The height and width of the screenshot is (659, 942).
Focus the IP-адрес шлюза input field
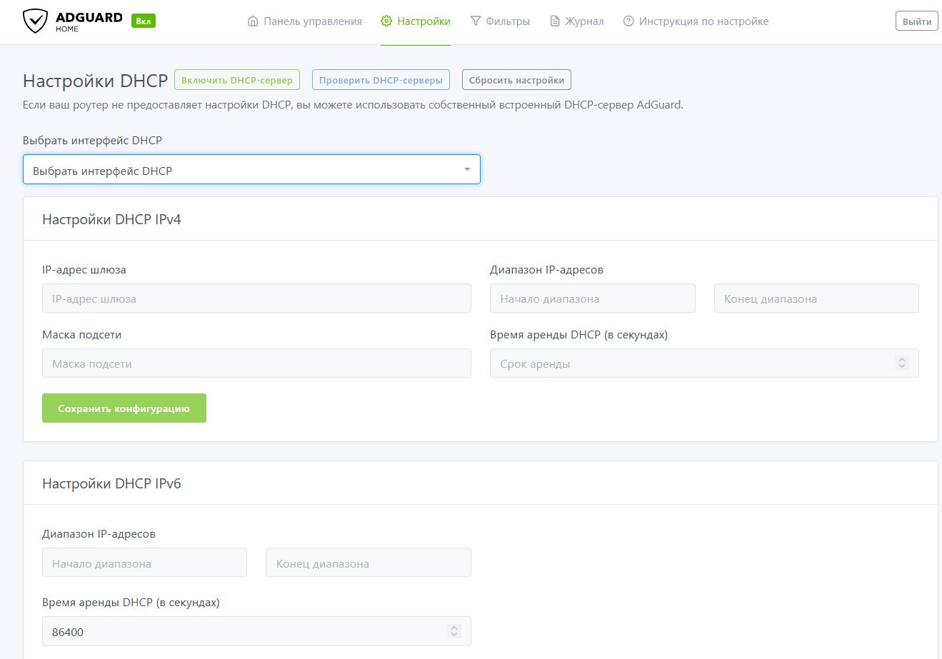point(256,298)
